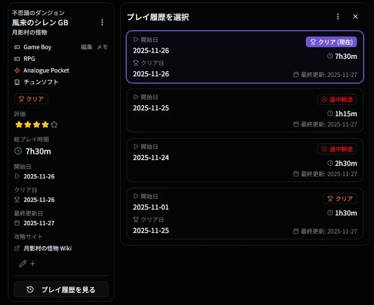Click clock icon next to 1h30m
This screenshot has height=305, width=374.
click(330, 213)
